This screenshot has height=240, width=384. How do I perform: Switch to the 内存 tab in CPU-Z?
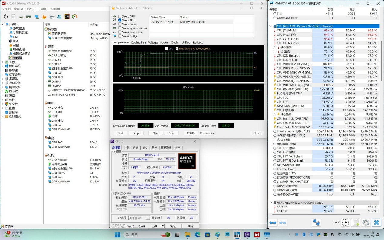pyautogui.click(x=136, y=148)
